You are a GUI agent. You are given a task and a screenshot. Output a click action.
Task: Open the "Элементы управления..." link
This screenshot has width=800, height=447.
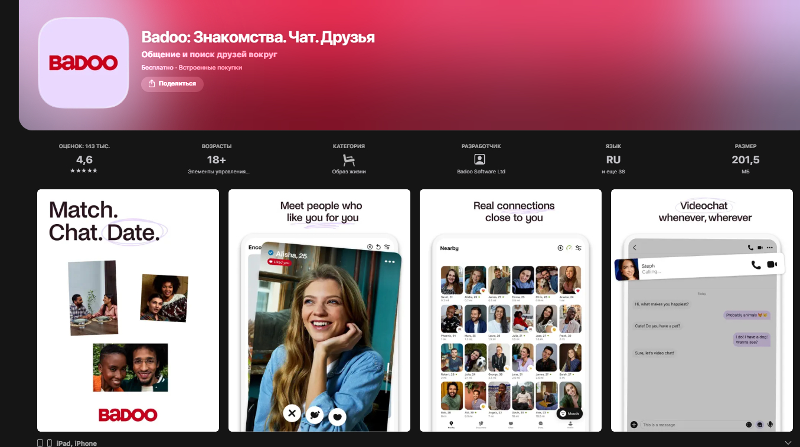pos(218,172)
